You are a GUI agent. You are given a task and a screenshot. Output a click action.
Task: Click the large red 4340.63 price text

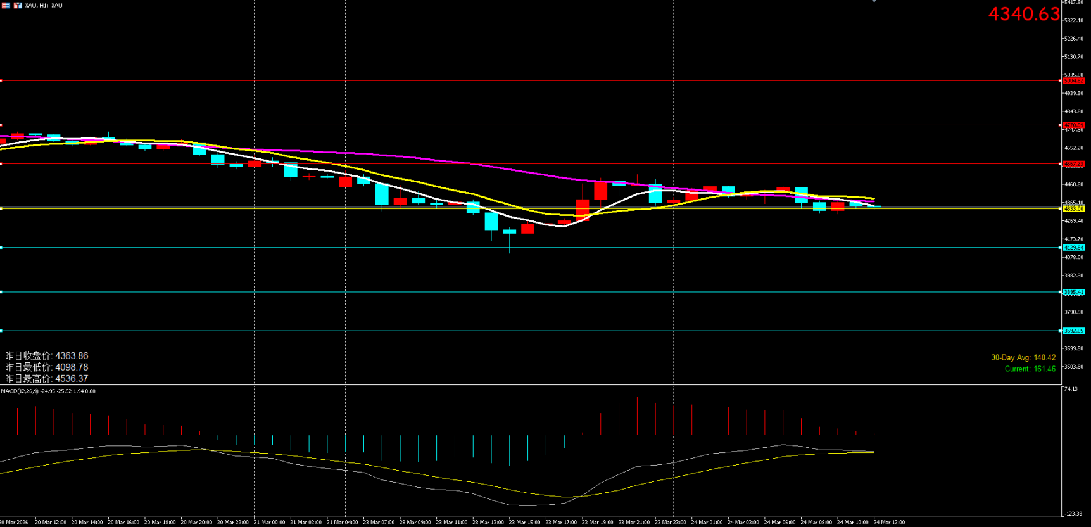[x=1023, y=14]
